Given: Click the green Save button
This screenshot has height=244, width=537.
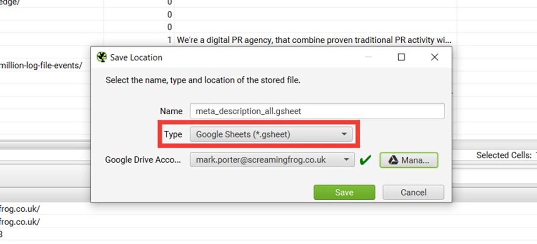Looking at the screenshot, I should (x=344, y=192).
